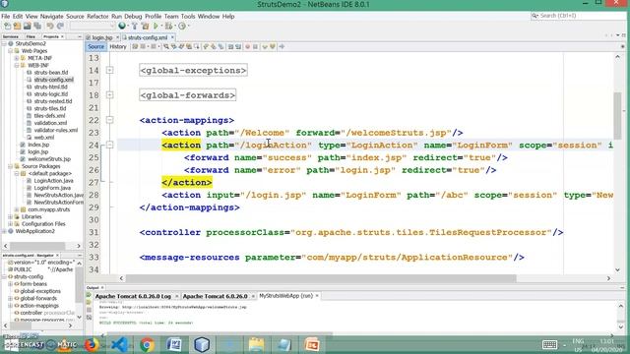630x354 pixels.
Task: Expand the Configuration Files node
Action: tap(11, 224)
